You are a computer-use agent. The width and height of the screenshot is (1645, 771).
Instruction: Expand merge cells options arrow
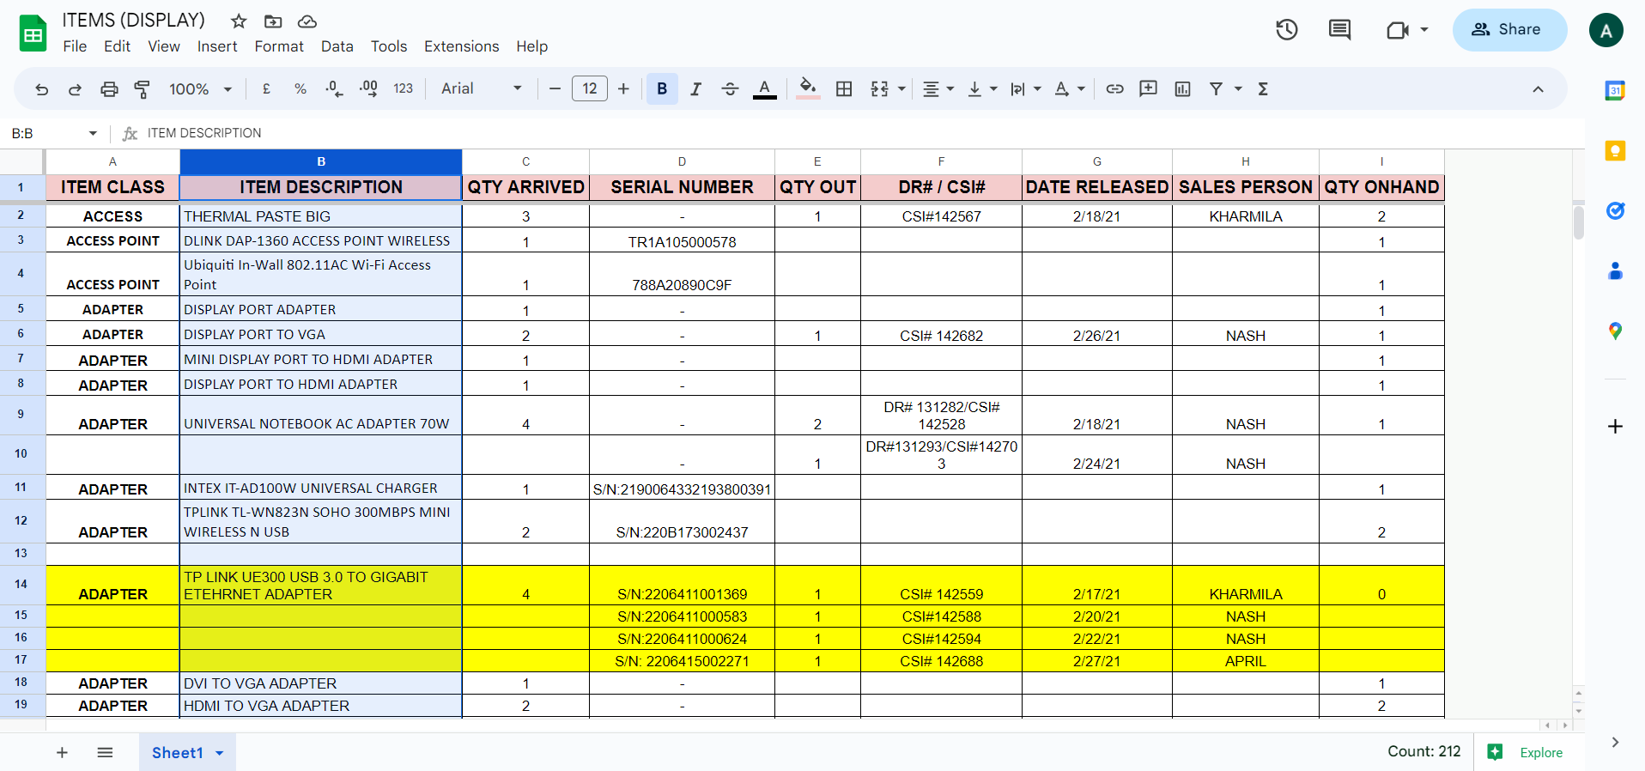(901, 88)
